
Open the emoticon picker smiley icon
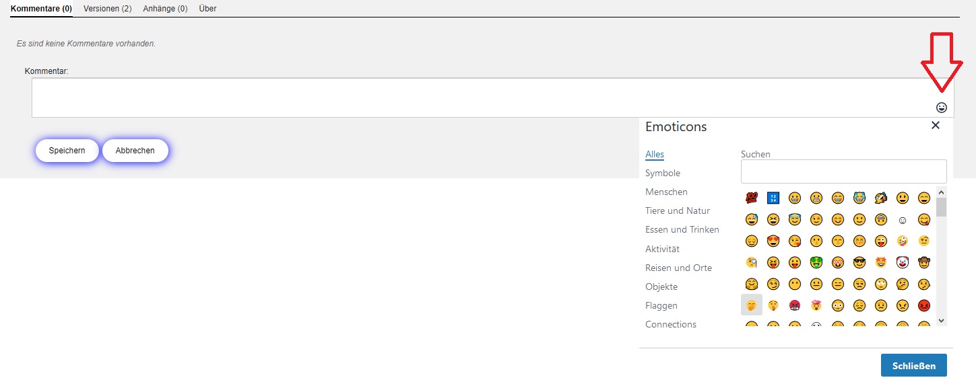click(942, 108)
